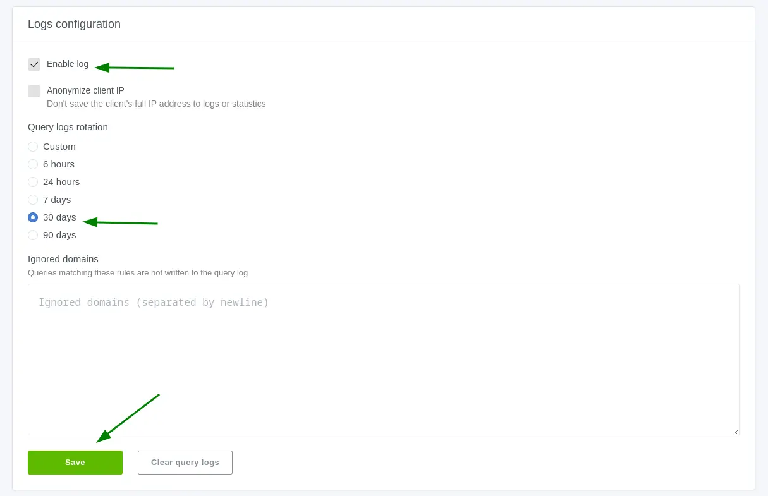This screenshot has height=496, width=768.
Task: Click the Logs configuration heading
Action: 74,24
